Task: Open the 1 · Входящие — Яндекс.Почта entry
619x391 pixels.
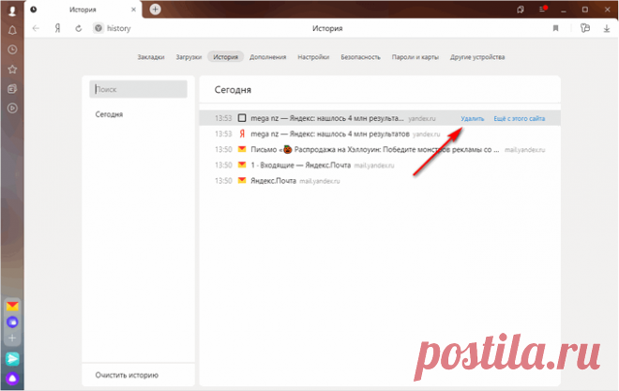Action: click(301, 165)
